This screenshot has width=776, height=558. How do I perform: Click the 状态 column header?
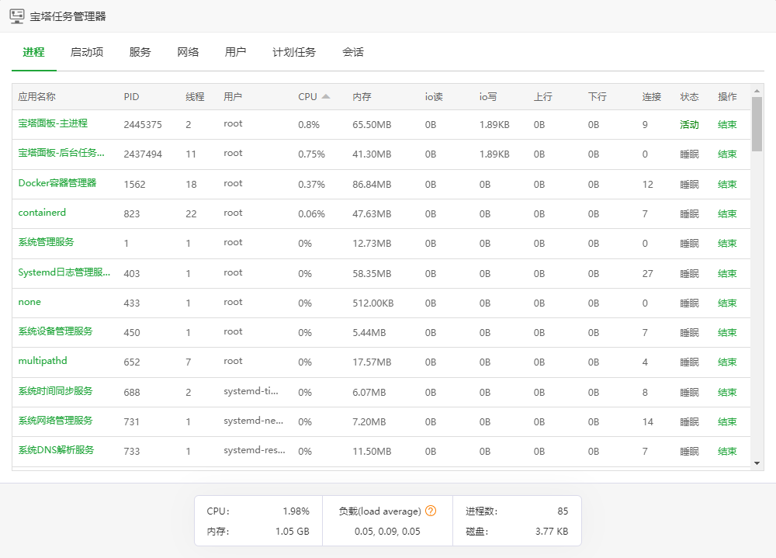point(689,96)
